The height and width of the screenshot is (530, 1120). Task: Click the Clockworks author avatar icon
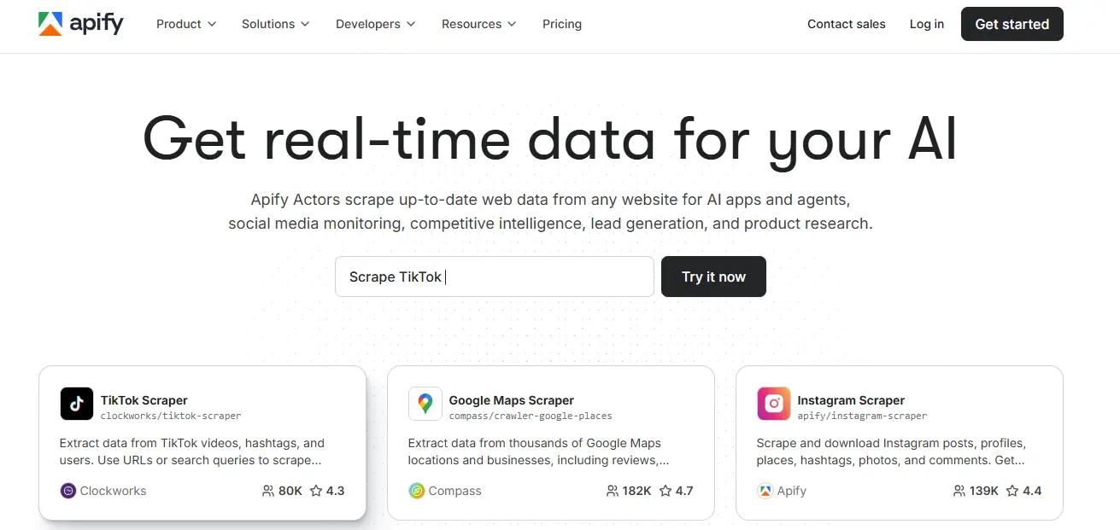68,491
